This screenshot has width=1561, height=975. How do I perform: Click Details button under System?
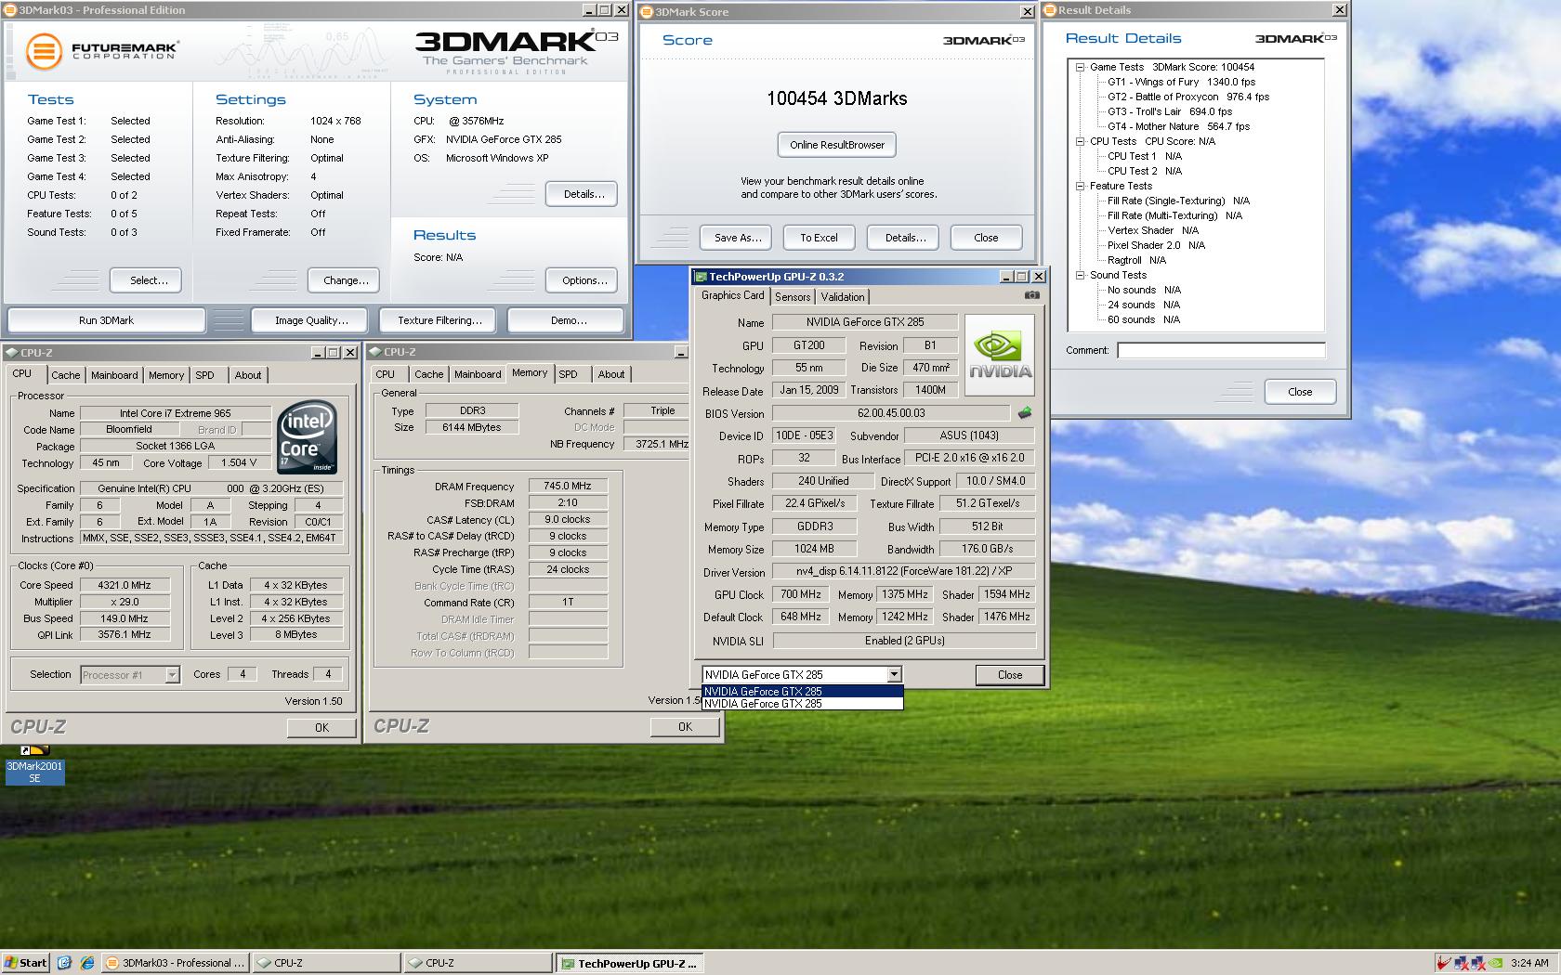(x=584, y=194)
